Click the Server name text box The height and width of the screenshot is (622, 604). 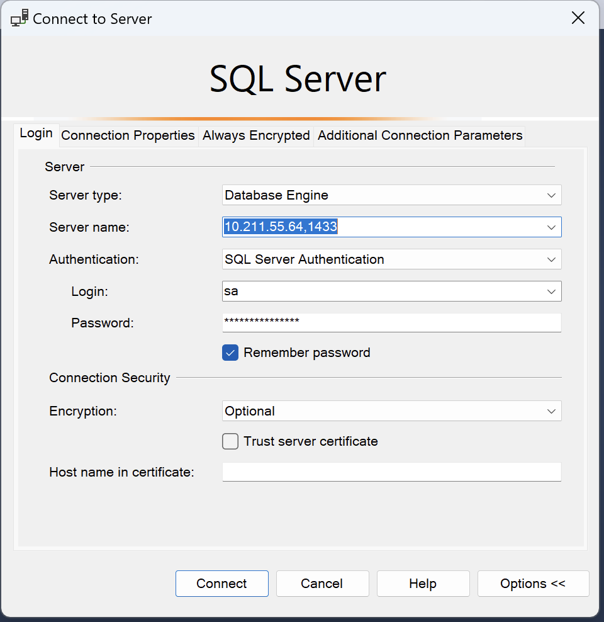click(x=377, y=227)
